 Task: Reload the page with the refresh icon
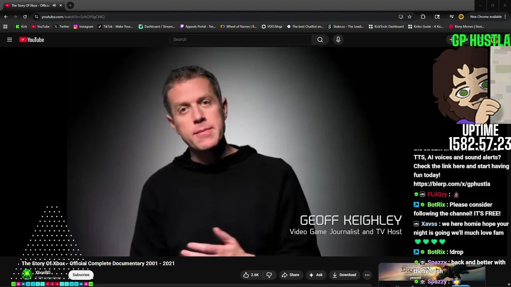click(25, 17)
